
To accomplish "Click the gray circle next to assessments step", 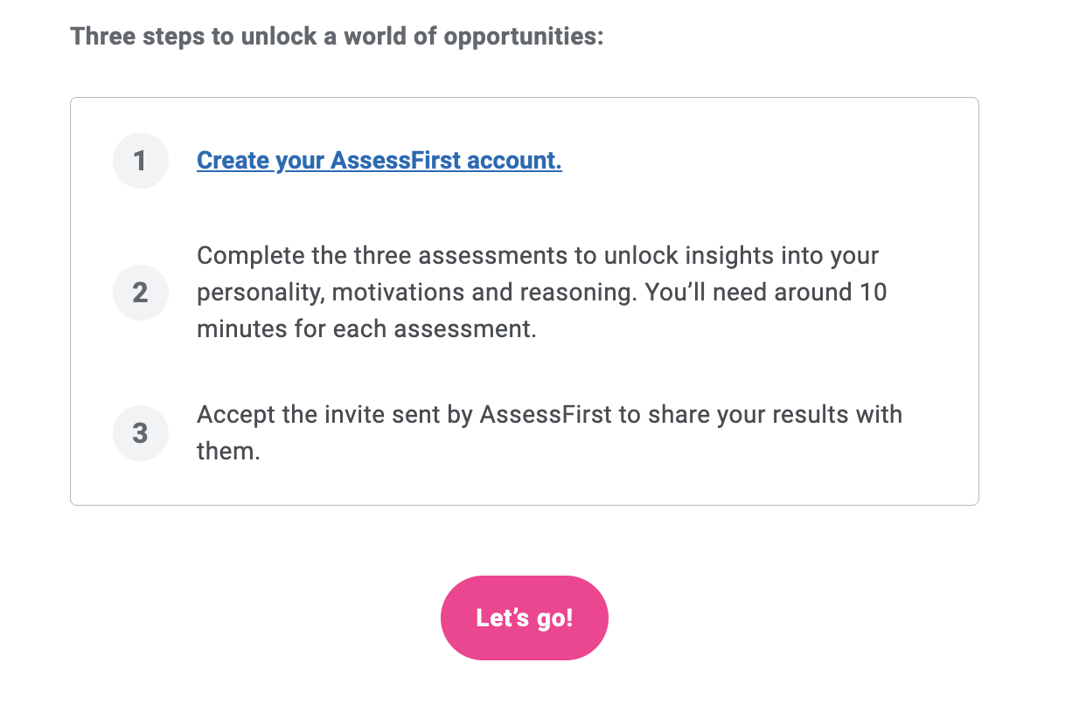I will (x=140, y=292).
